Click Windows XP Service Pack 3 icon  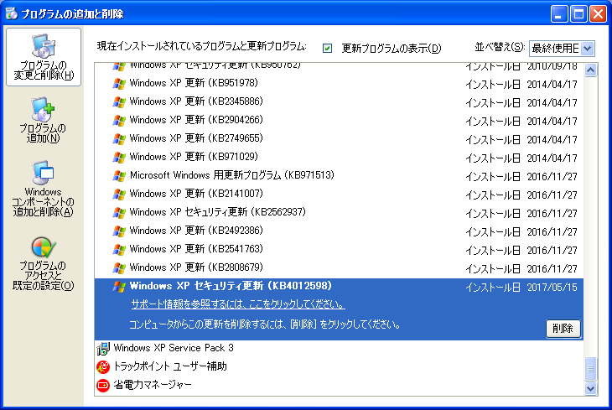103,348
